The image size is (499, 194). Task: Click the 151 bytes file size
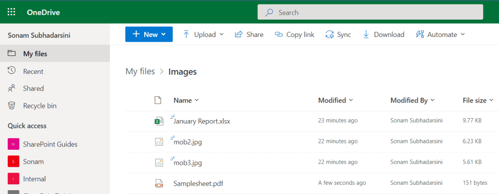[475, 183]
